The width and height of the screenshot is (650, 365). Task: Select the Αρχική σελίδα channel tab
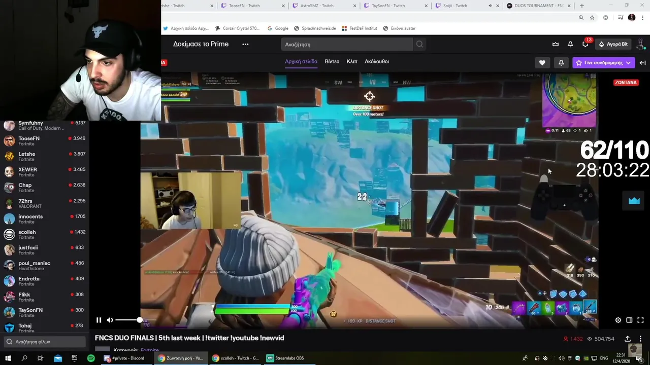click(301, 61)
